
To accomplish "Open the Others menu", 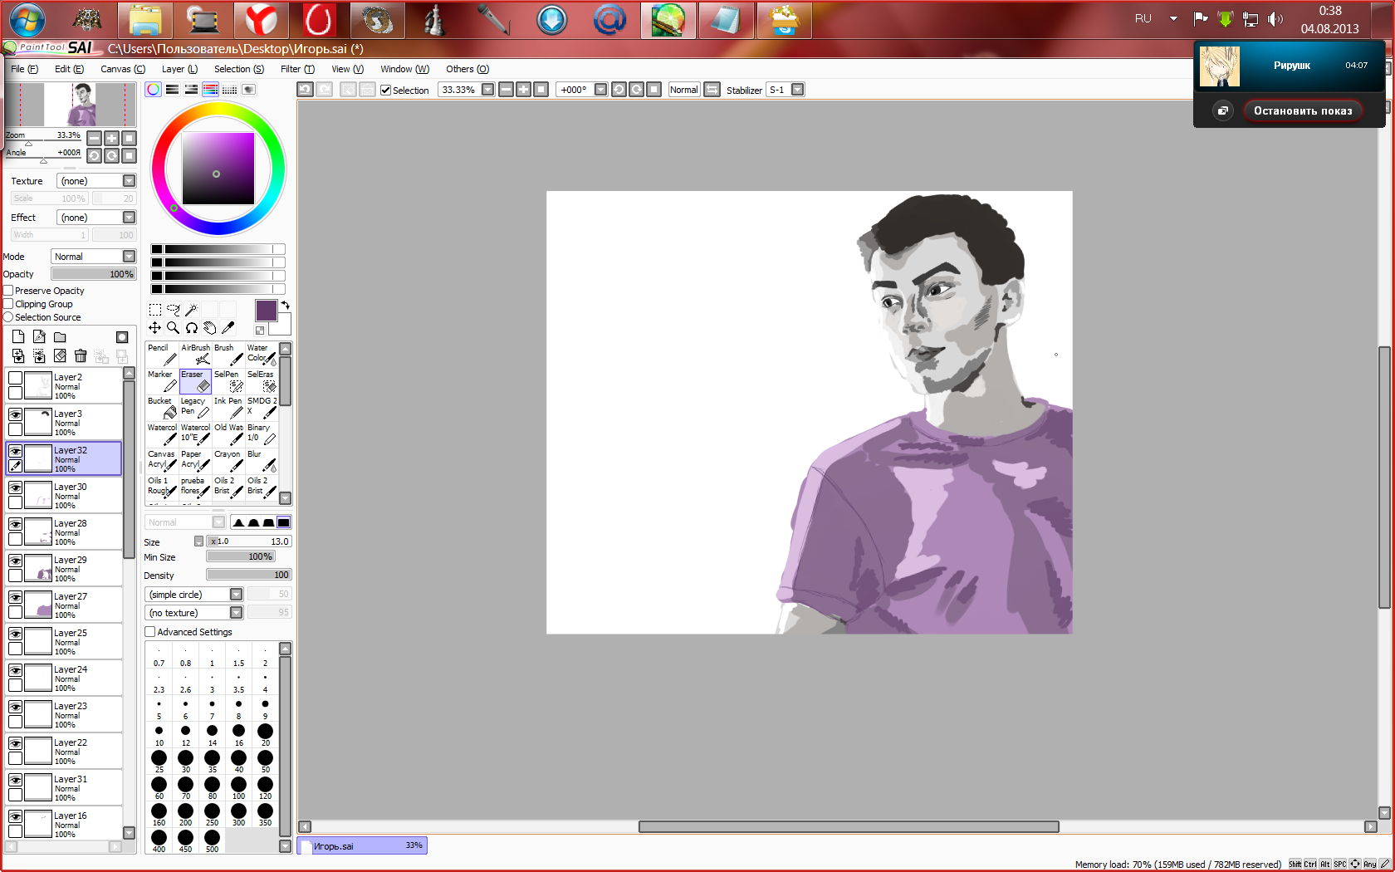I will 467,69.
